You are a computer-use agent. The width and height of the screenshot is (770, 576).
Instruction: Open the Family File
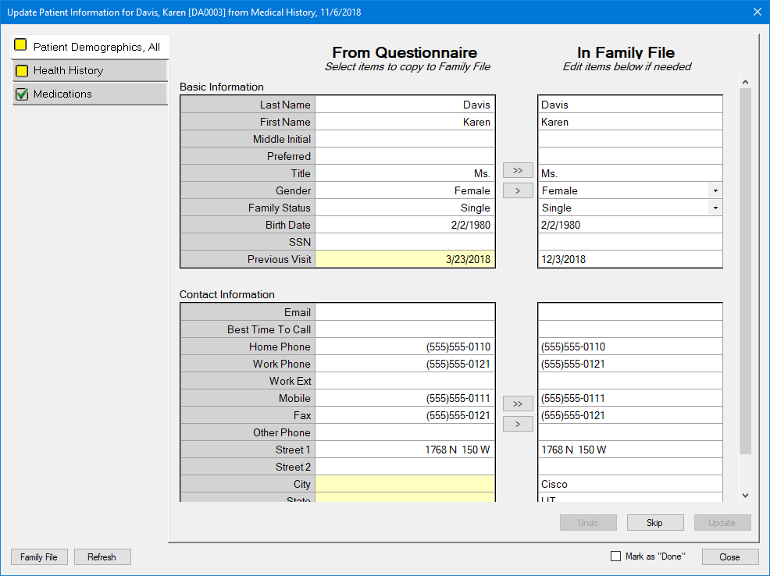pyautogui.click(x=39, y=556)
